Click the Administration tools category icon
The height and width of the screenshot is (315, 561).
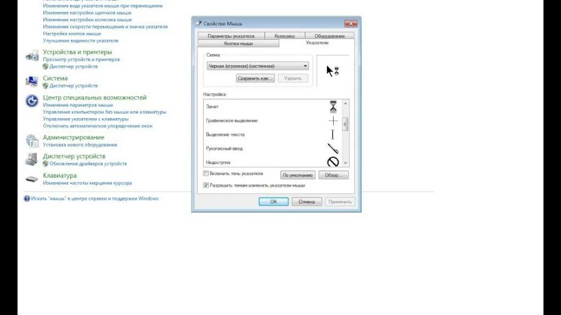(x=32, y=141)
